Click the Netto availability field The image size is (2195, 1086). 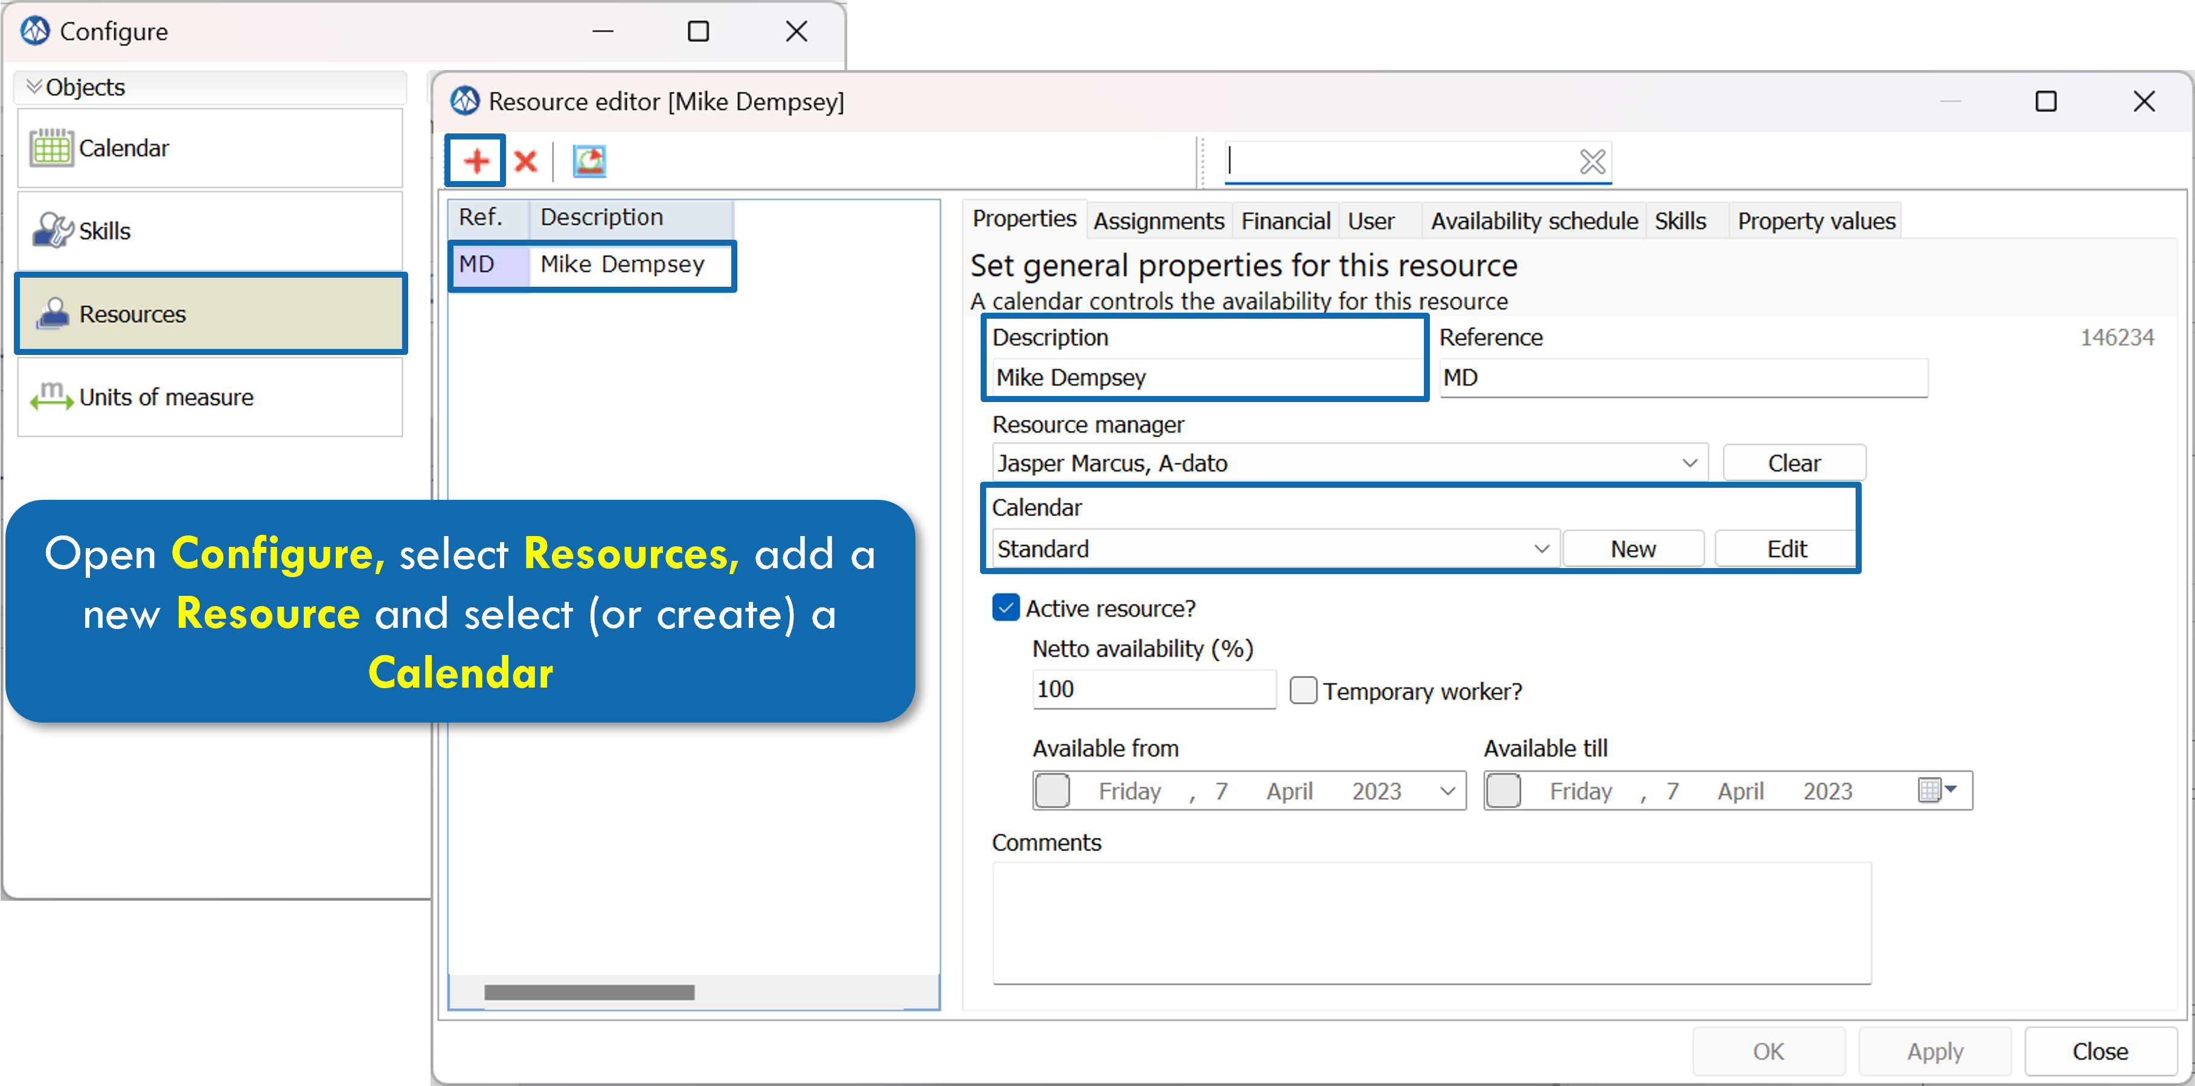[1155, 689]
